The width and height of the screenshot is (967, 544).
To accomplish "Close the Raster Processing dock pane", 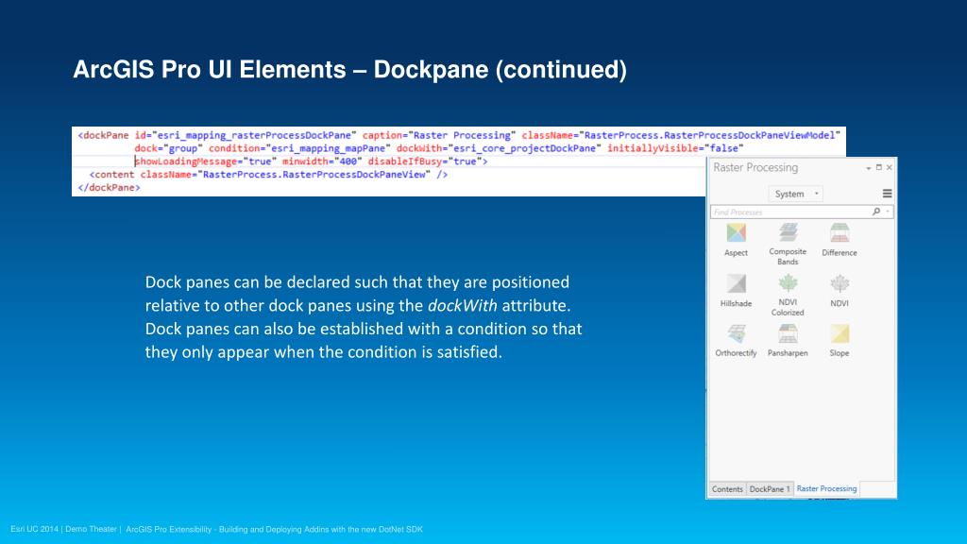I will click(890, 167).
